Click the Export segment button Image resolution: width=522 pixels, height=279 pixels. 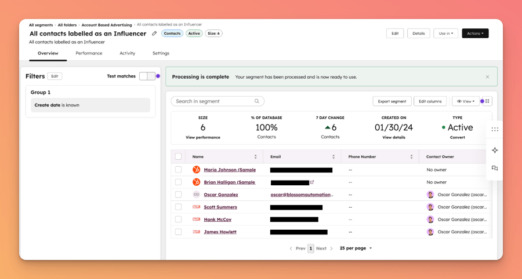(x=391, y=101)
